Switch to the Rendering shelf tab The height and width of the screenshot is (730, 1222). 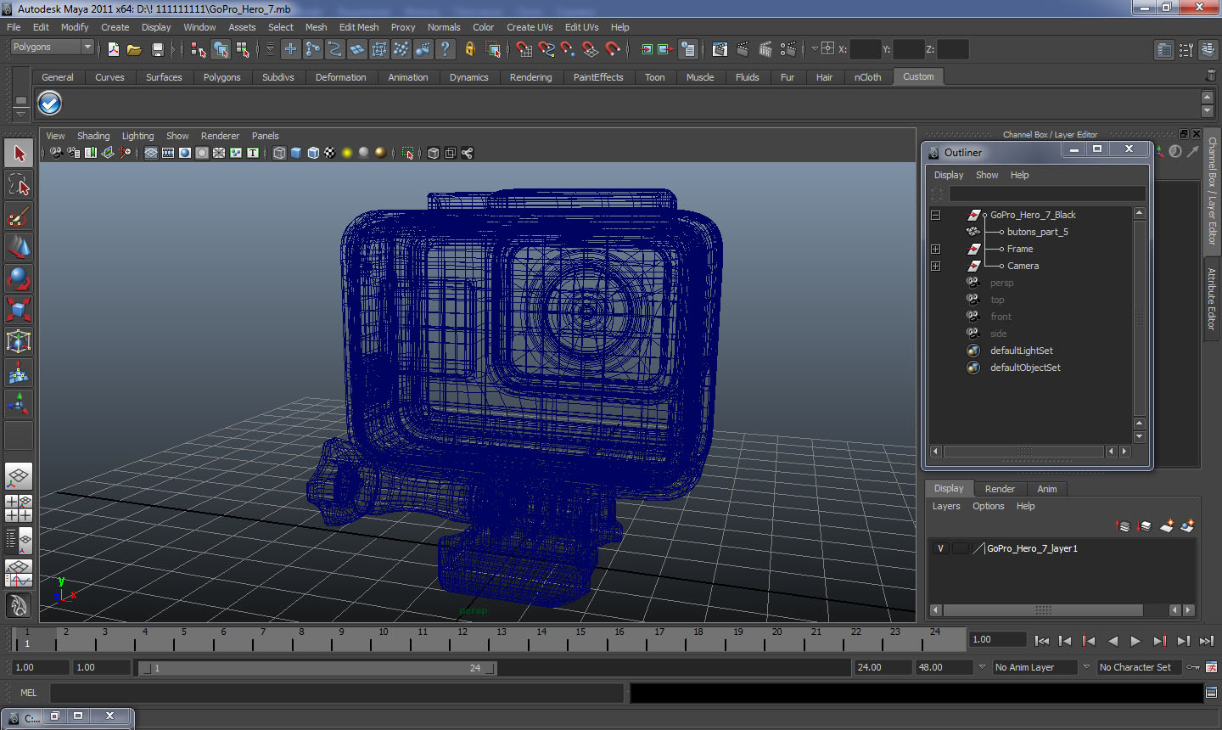(x=530, y=77)
